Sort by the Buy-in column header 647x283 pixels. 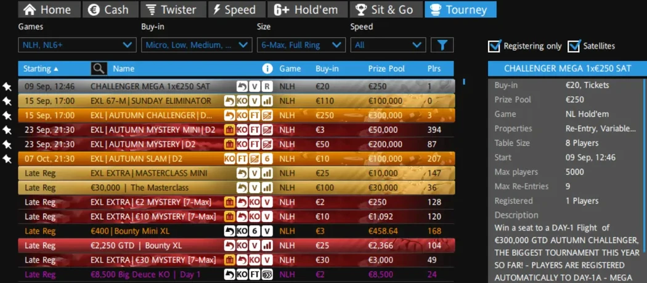click(x=327, y=69)
